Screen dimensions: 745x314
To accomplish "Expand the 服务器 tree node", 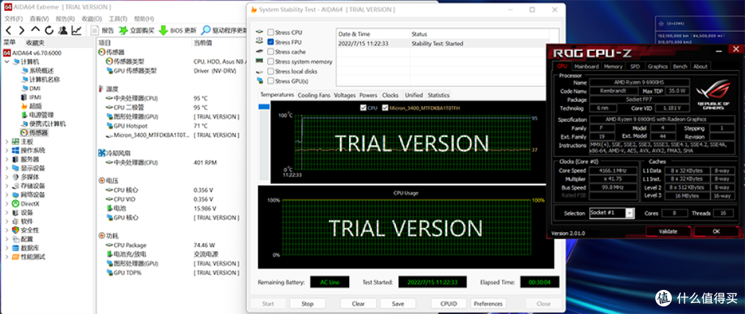I will [x=7, y=159].
